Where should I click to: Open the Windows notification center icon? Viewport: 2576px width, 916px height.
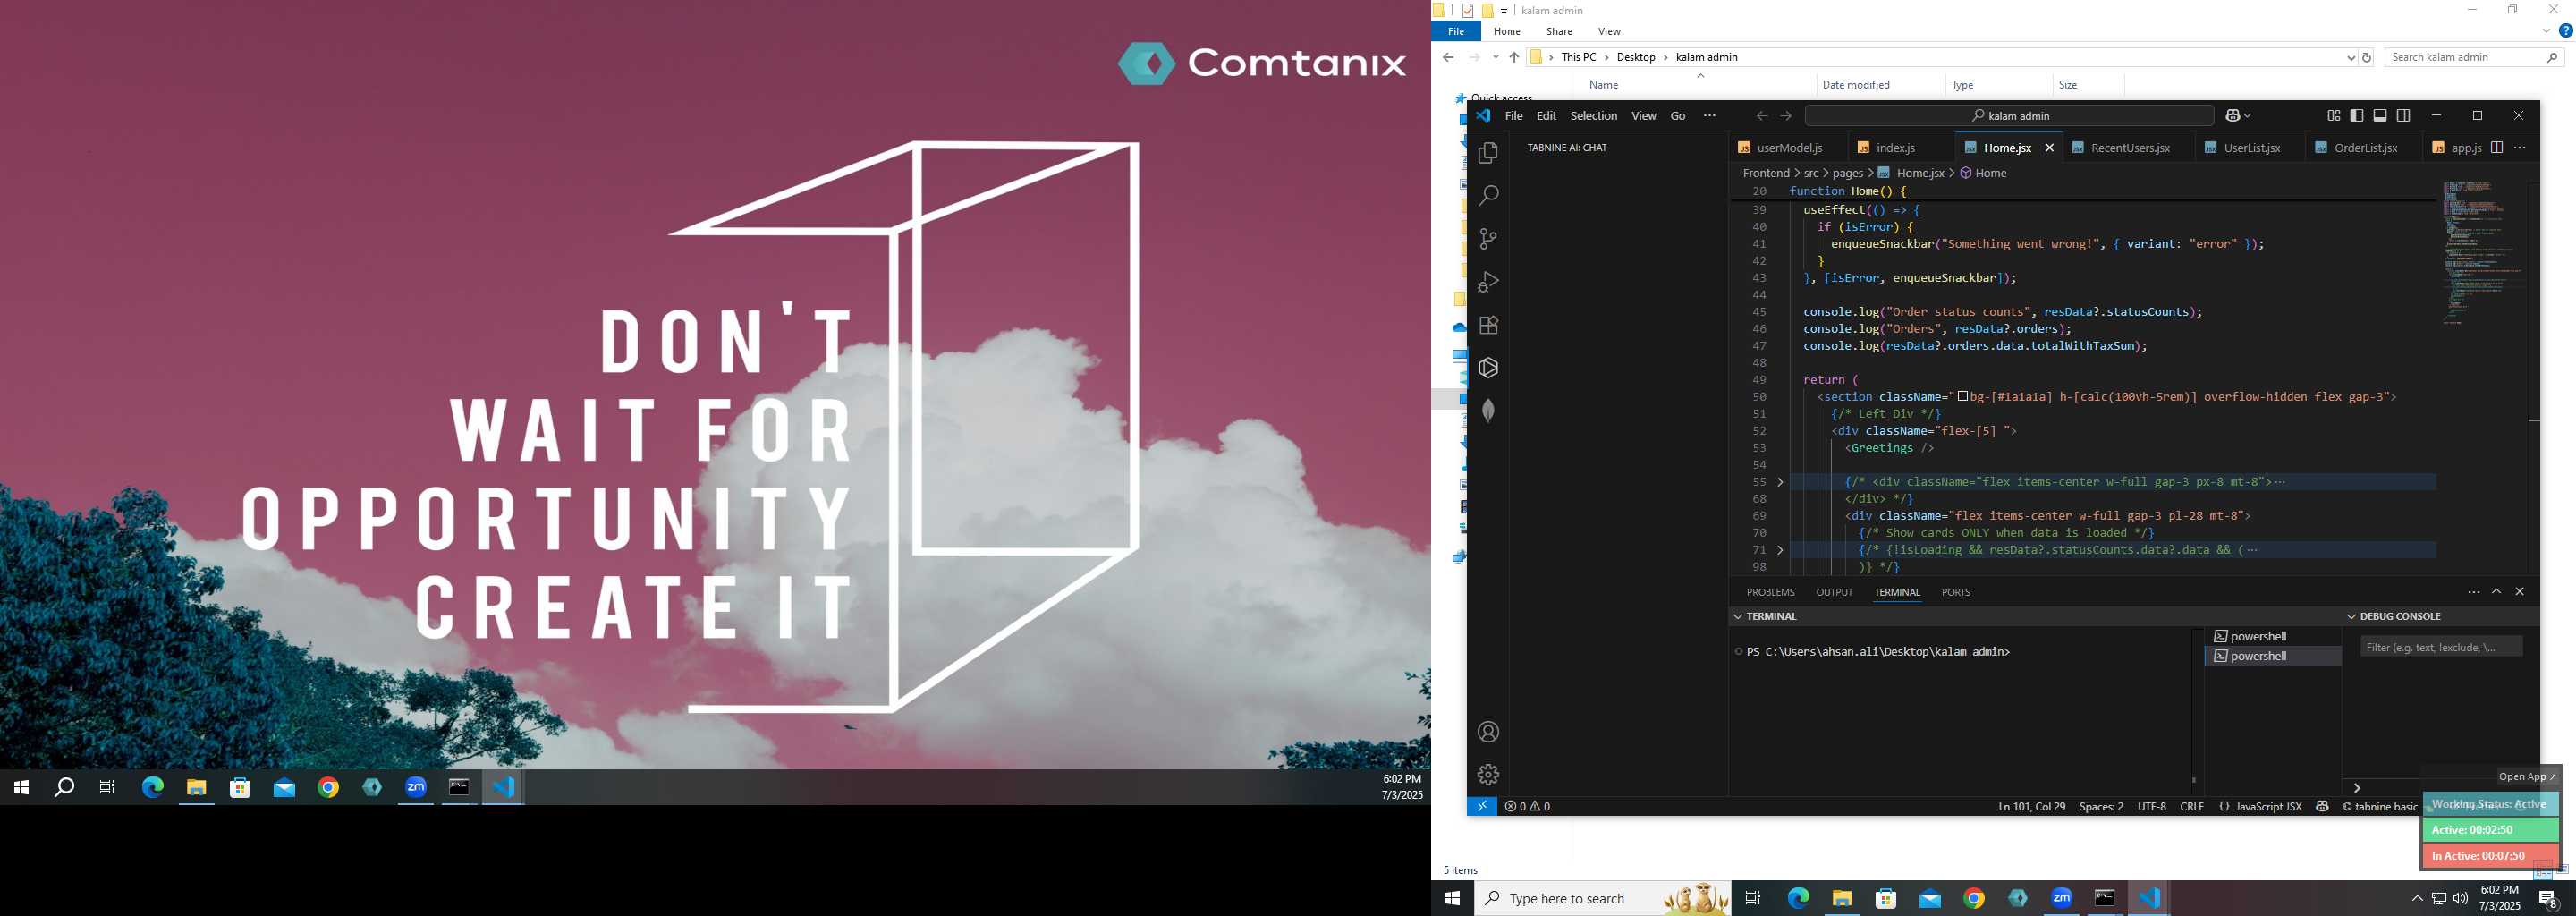[x=2548, y=899]
